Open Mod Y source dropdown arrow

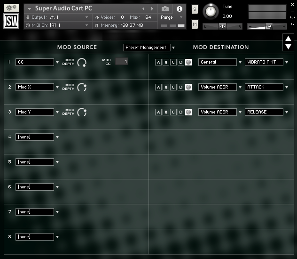pos(57,112)
